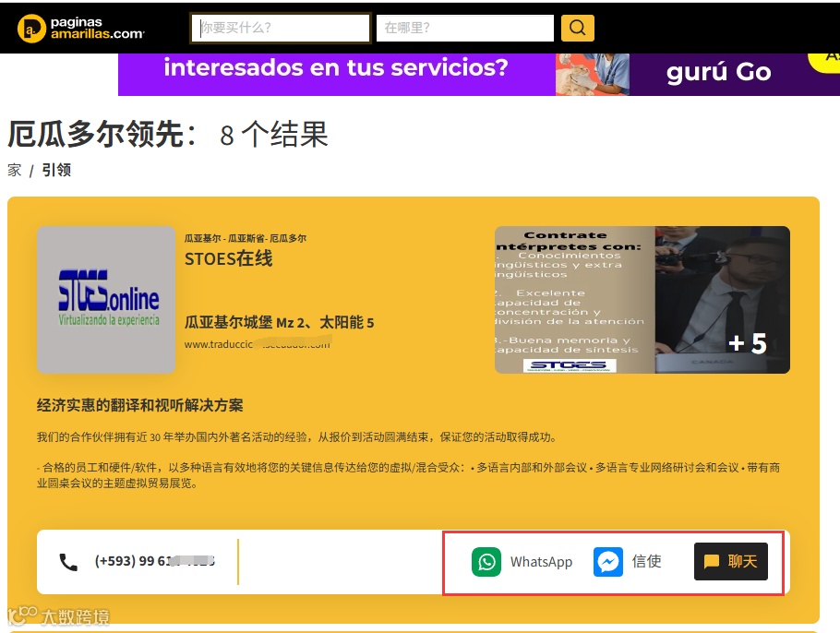Click the heading '经济实惠的翻译和视听解决方案'
Screen dimensions: 840x633
click(x=139, y=405)
